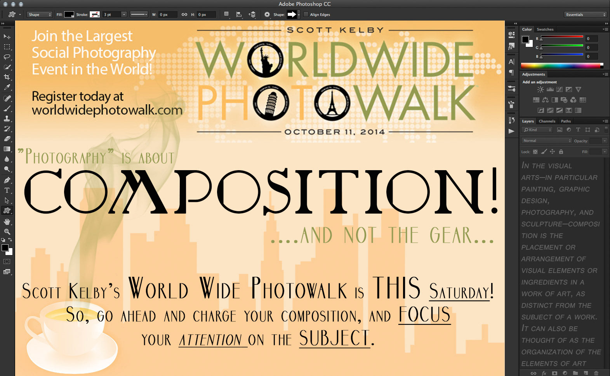Switch to the Paths tab
The height and width of the screenshot is (376, 610).
click(566, 121)
